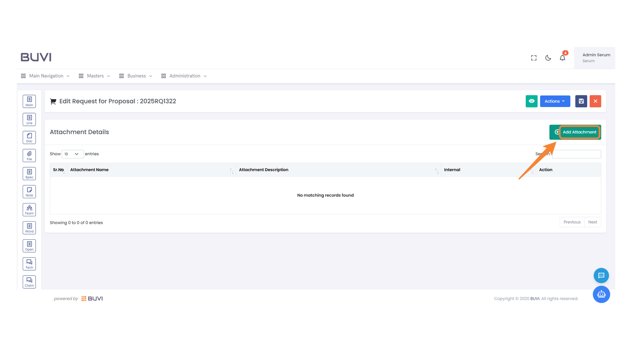Toggle fullscreen view mode

534,58
